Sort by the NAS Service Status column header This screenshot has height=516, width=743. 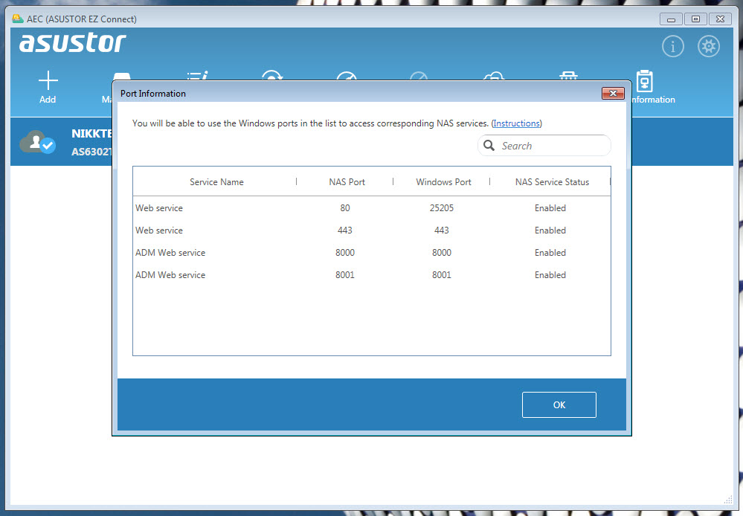(x=552, y=182)
